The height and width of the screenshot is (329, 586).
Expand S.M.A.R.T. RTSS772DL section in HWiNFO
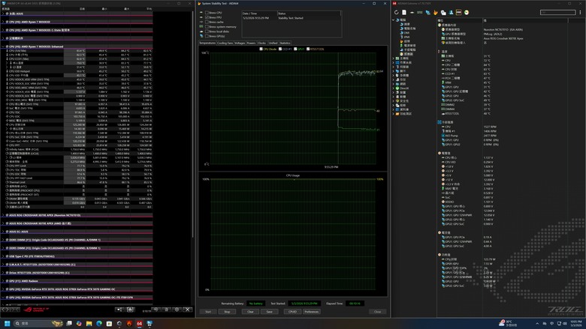click(x=3, y=265)
